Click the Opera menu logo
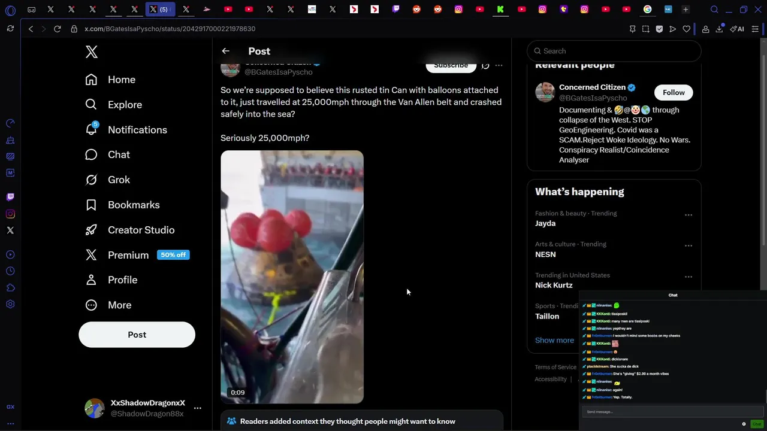767x431 pixels. [10, 10]
